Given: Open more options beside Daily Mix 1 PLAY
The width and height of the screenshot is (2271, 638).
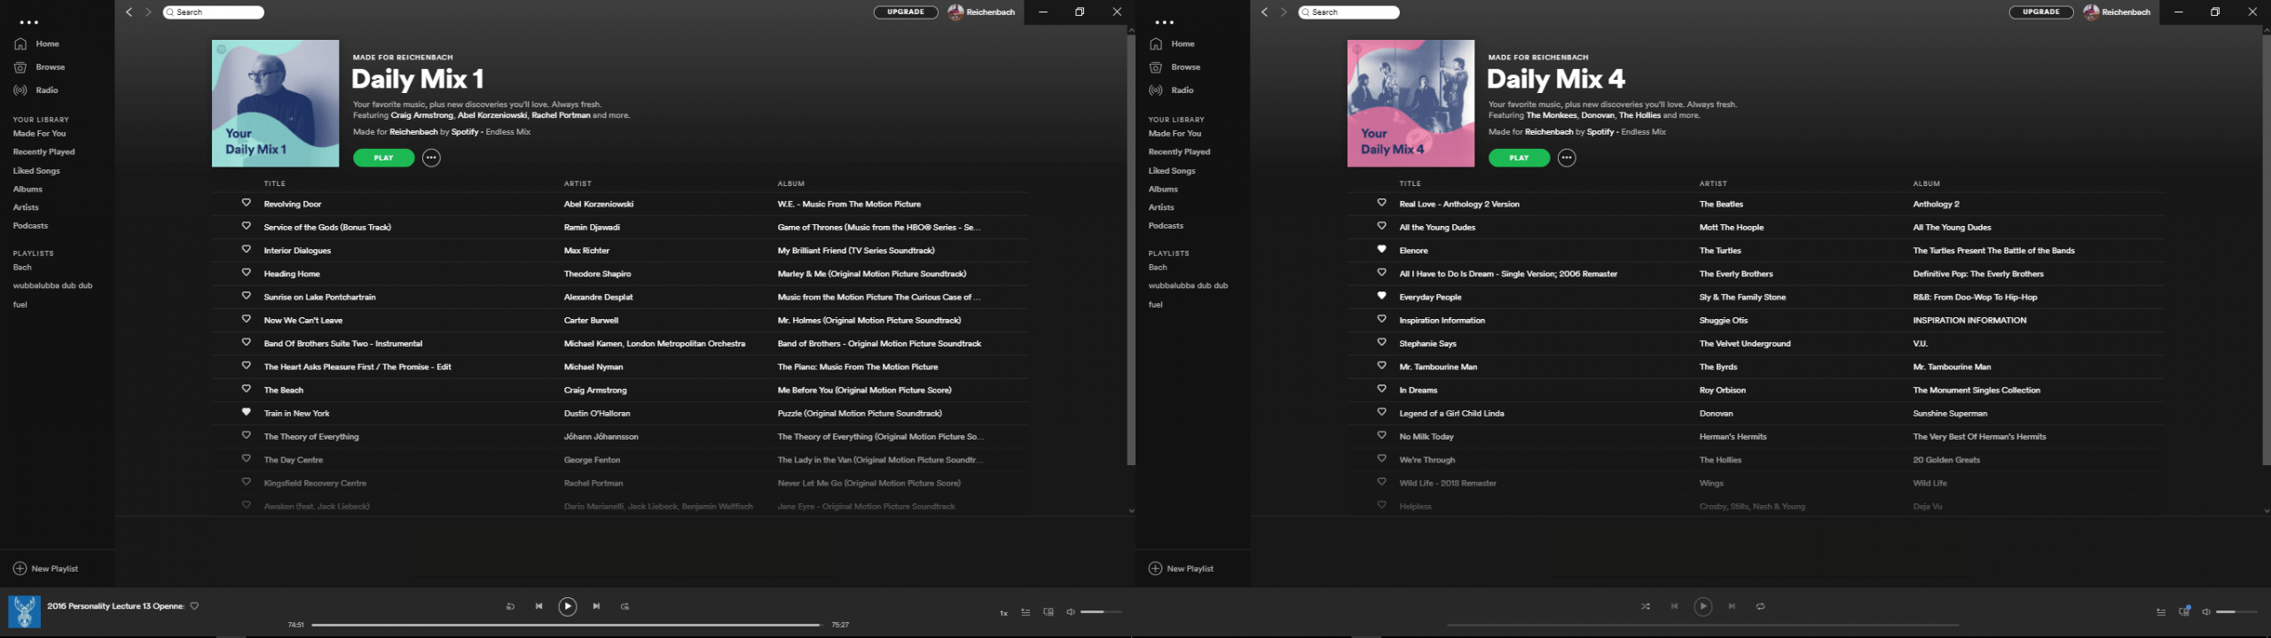Looking at the screenshot, I should (x=431, y=158).
